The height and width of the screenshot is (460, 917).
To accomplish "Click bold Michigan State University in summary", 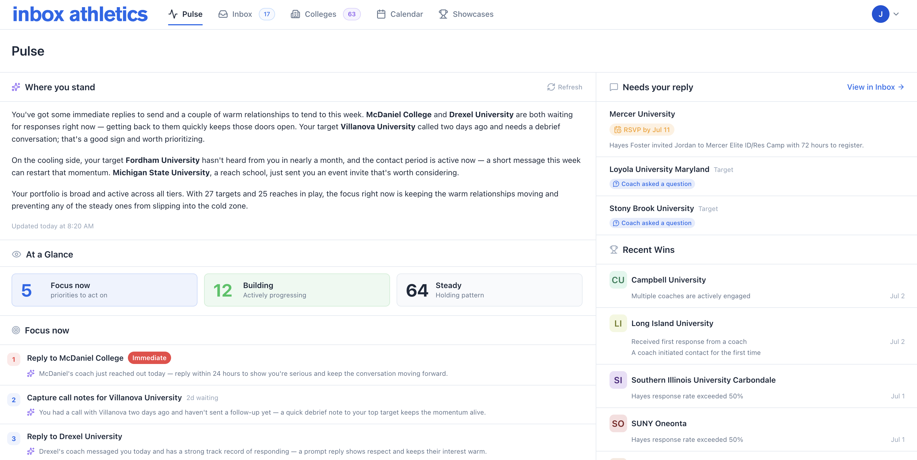I will point(161,172).
